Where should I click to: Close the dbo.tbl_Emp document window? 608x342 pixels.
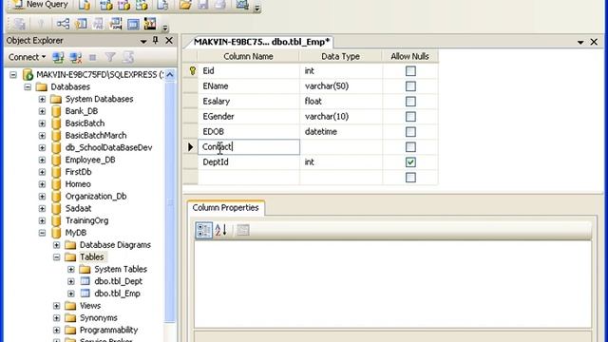[594, 42]
